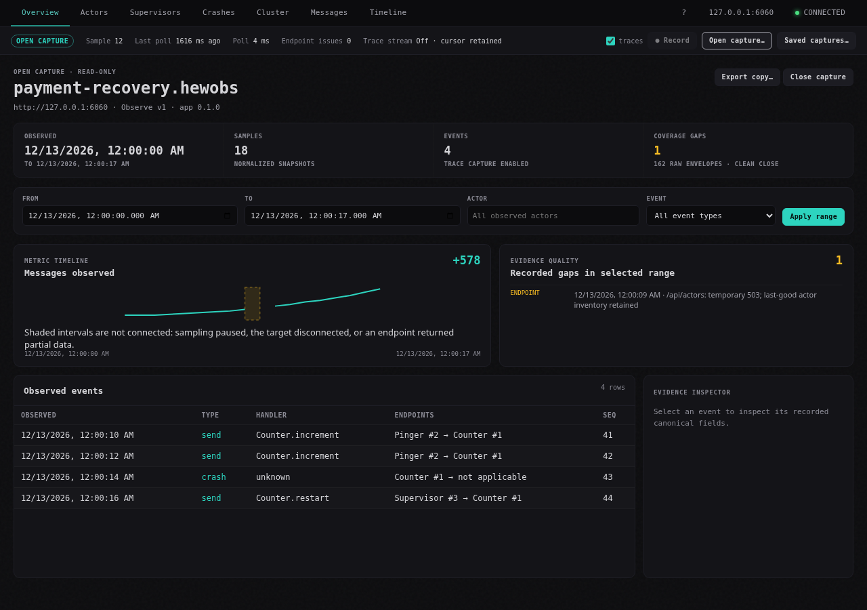Click the Coverage Gaps count card

click(748, 150)
